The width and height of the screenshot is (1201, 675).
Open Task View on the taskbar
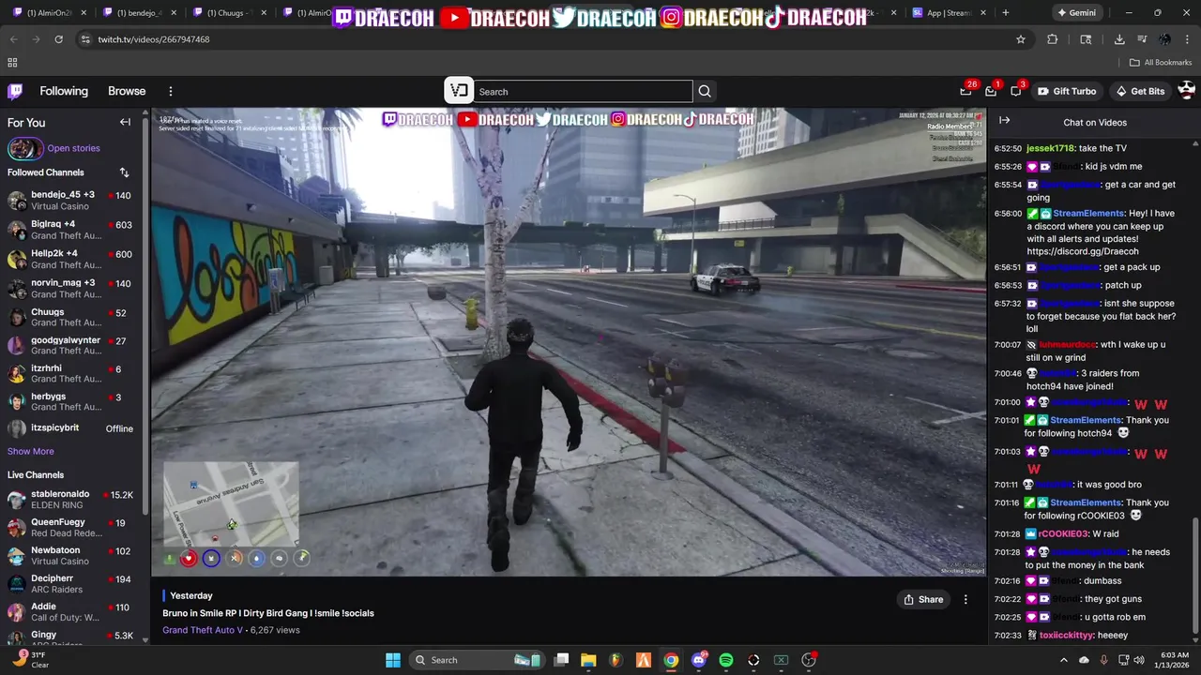click(561, 660)
